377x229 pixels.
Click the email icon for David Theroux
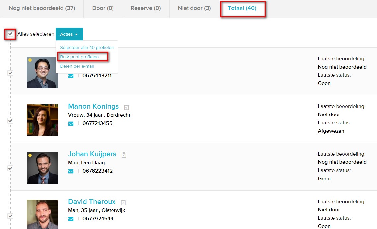(71, 219)
